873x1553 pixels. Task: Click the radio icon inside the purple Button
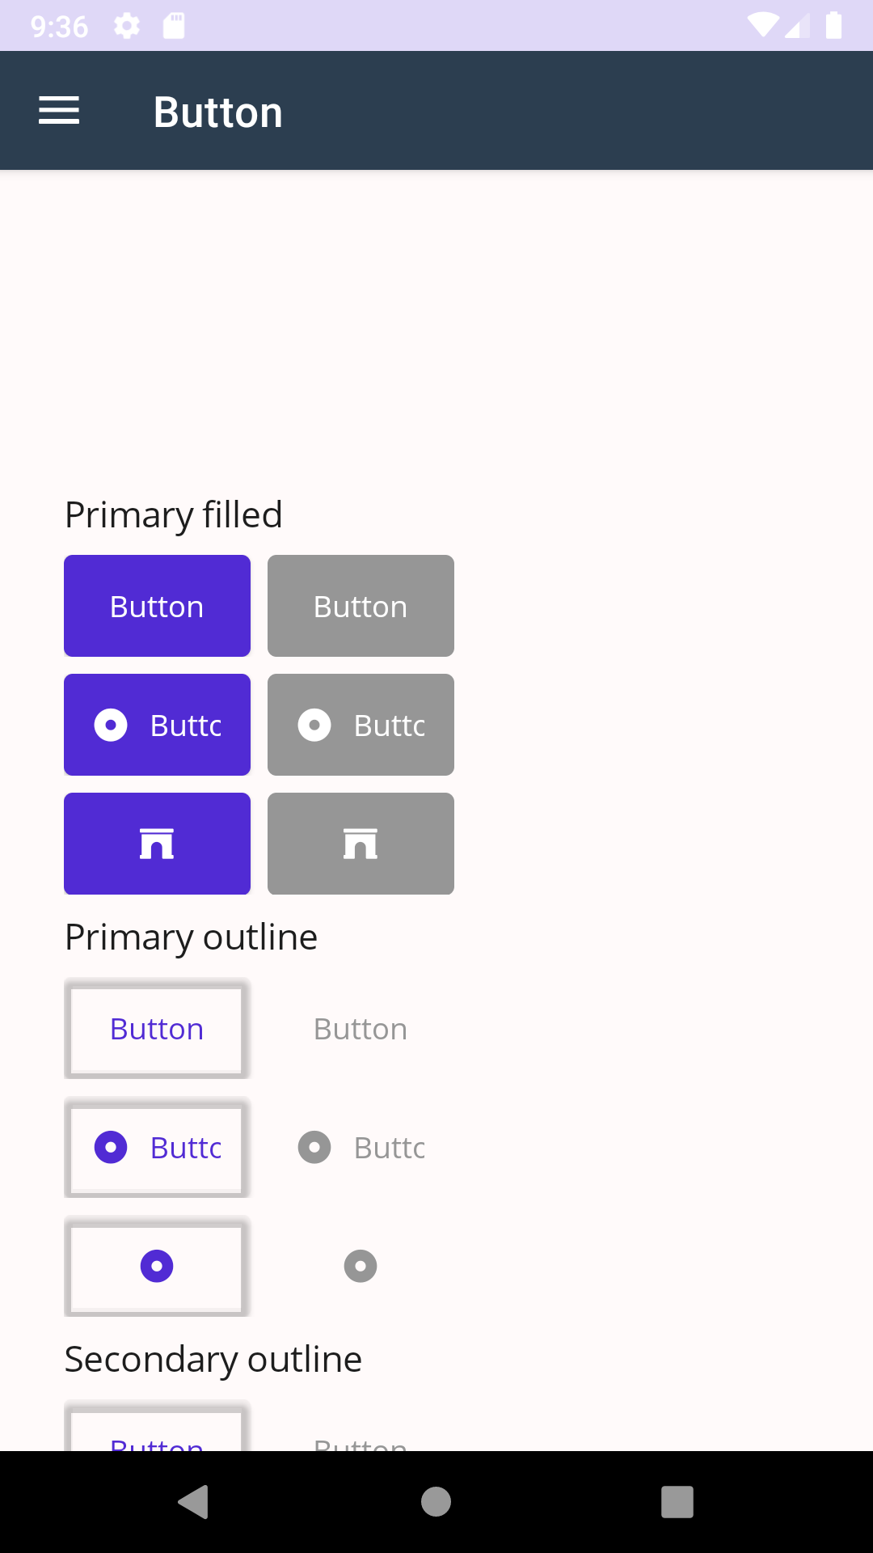click(111, 725)
